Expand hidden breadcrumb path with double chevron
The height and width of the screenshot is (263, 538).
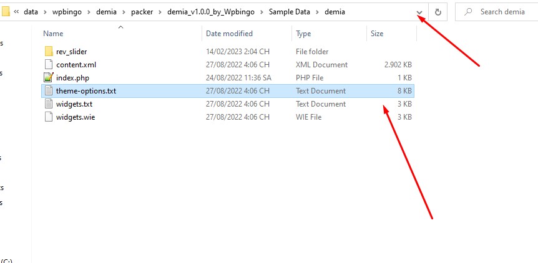tap(16, 12)
